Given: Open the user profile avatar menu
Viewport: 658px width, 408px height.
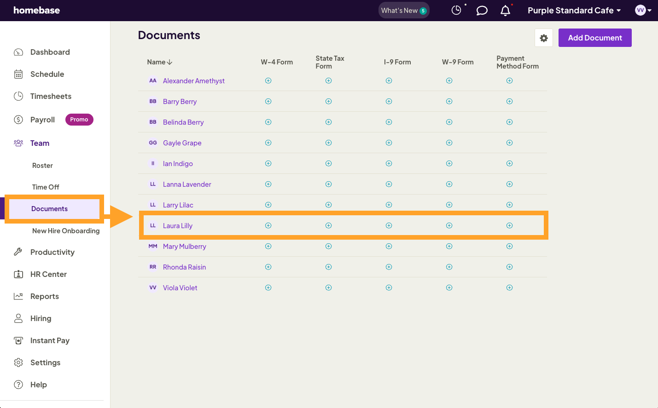Looking at the screenshot, I should (x=642, y=10).
